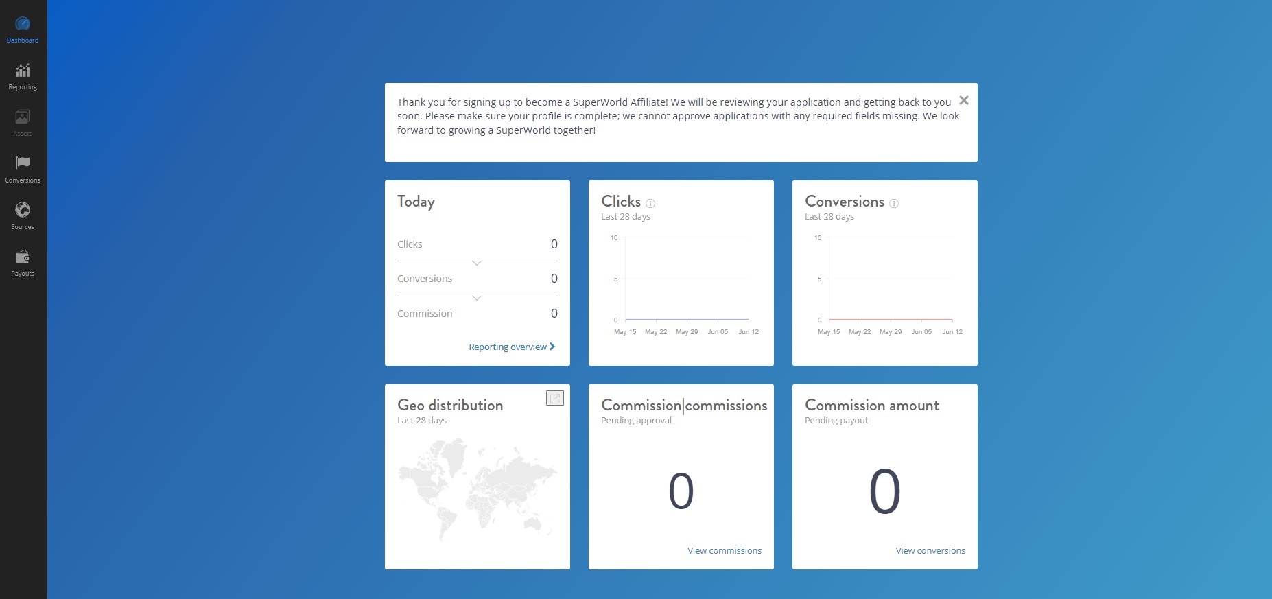Click the View conversions link
The width and height of the screenshot is (1272, 599).
click(x=930, y=550)
